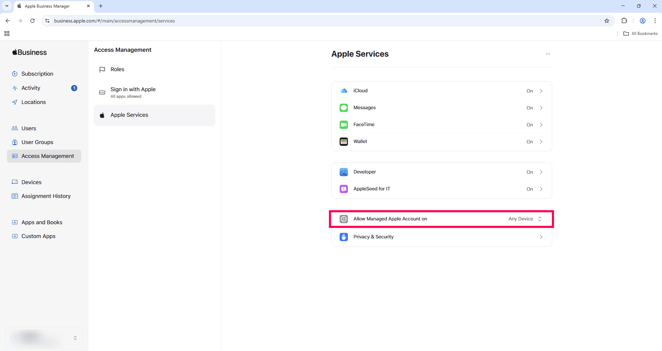
Task: Expand the iCloud row chevron
Action: click(541, 91)
